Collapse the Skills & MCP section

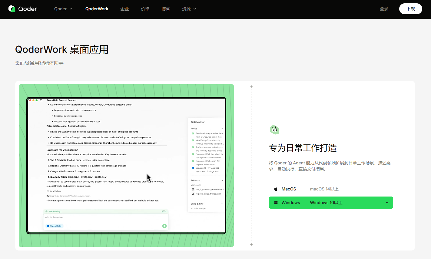pos(223,203)
